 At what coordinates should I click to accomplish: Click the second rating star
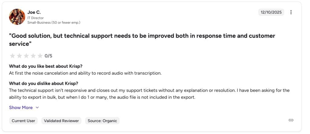click(19, 56)
